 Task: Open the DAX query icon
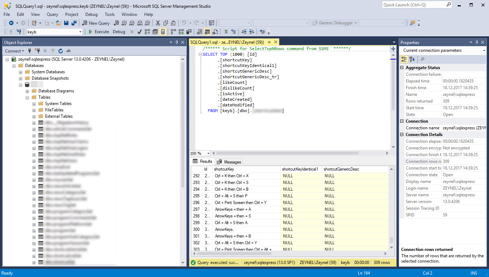click(147, 23)
